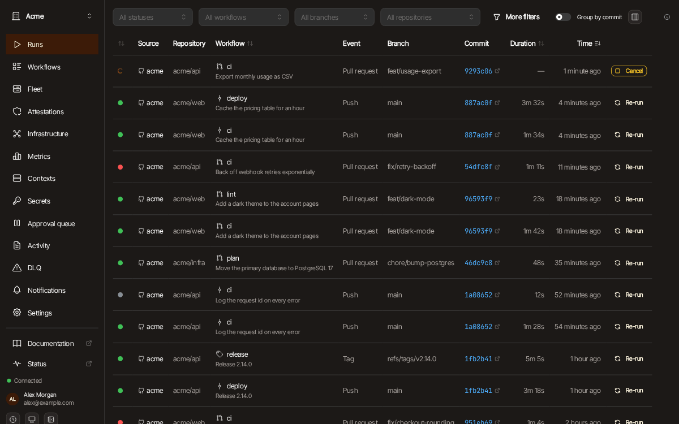Open the All statuses dropdown

(x=153, y=17)
